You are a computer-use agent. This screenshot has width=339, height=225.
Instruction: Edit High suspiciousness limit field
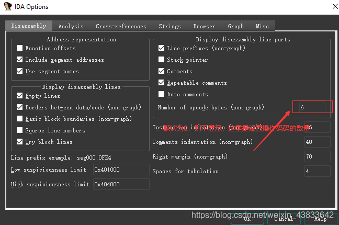[x=121, y=184]
